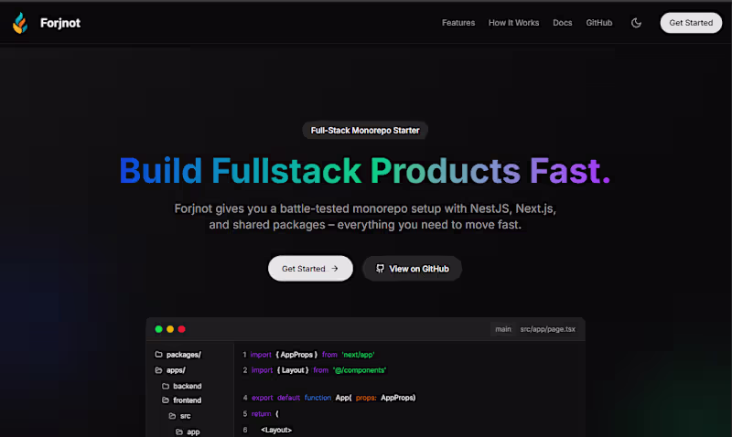This screenshot has width=732, height=437.
Task: Open the Docs nav link
Action: point(562,23)
